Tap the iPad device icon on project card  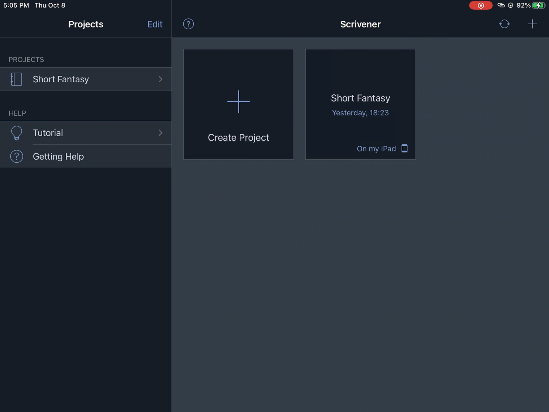pos(405,148)
